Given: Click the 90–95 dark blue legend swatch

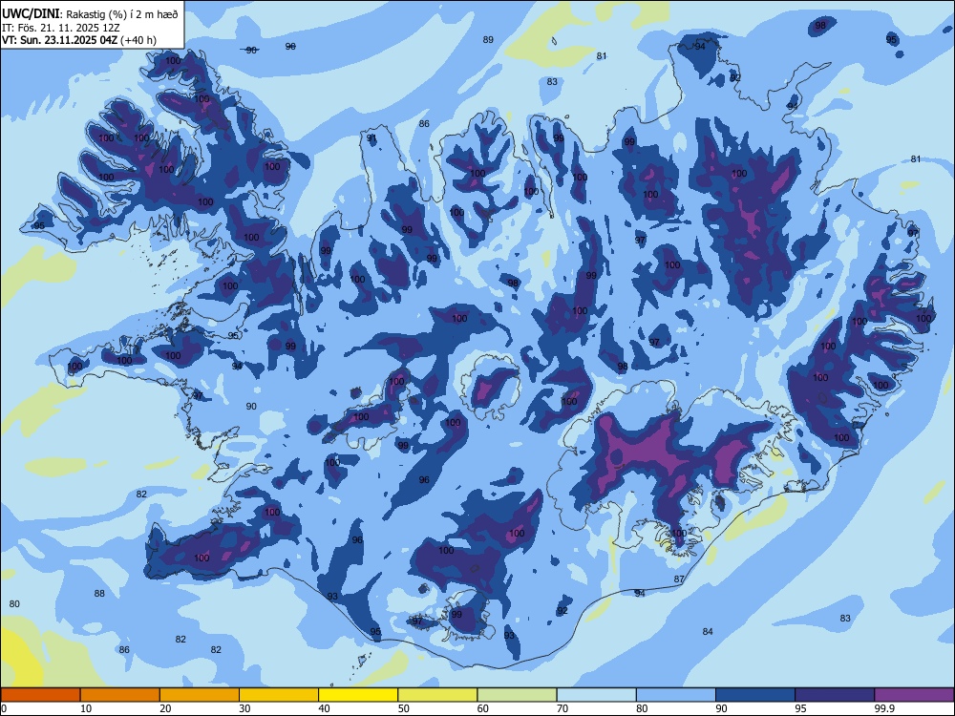Looking at the screenshot, I should pos(755,695).
